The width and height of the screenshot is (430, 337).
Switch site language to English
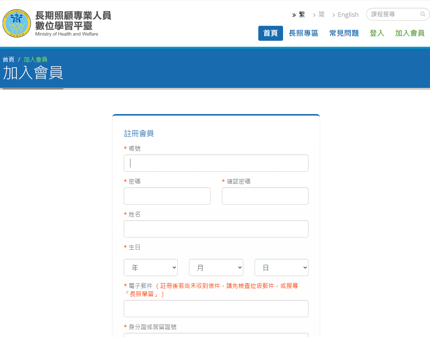(348, 15)
